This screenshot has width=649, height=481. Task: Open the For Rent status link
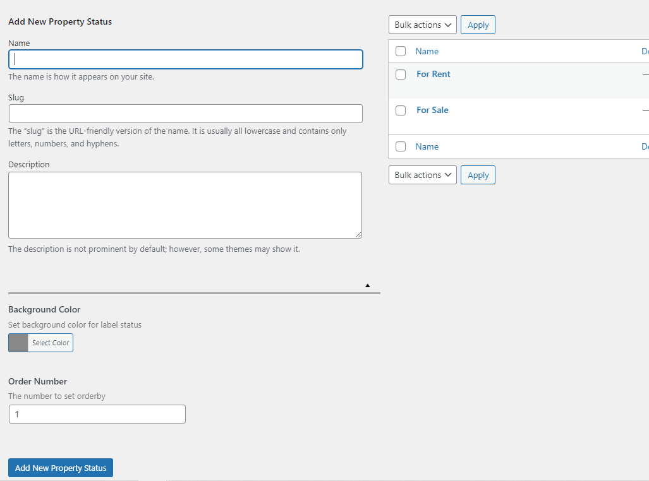pos(434,74)
